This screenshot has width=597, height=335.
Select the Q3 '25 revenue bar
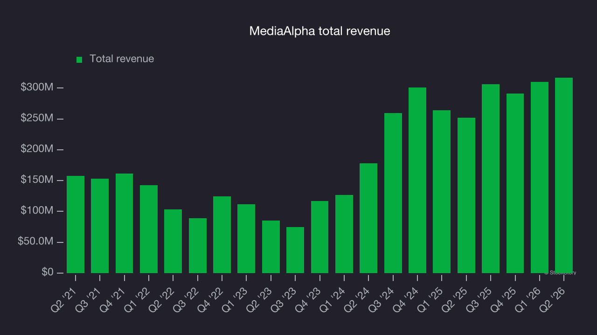491,179
